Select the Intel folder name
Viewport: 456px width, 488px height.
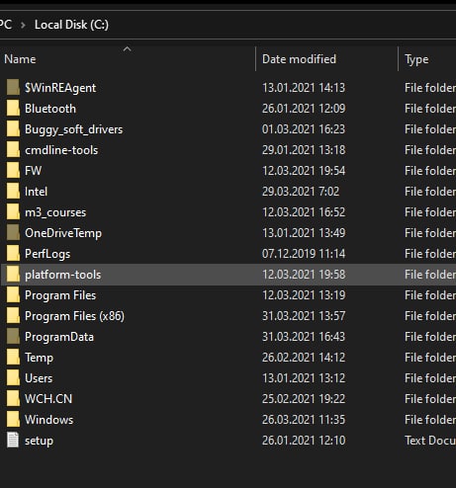pyautogui.click(x=36, y=192)
